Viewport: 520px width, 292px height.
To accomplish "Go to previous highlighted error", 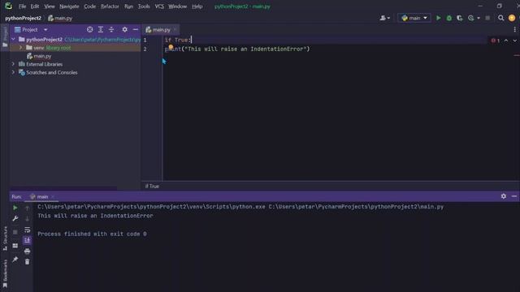I will tap(506, 41).
